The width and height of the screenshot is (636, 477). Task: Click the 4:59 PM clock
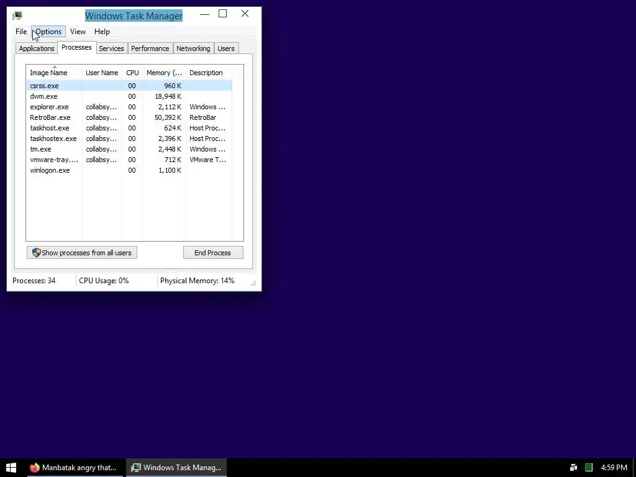click(614, 468)
